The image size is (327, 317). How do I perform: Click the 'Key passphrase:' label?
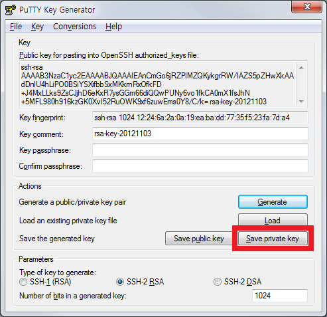pos(45,150)
